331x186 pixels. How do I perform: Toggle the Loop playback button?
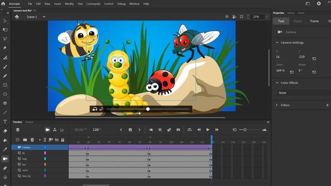click(x=190, y=130)
